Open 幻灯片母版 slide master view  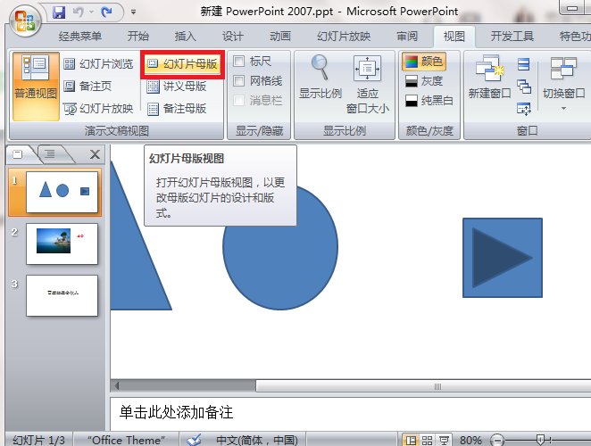[183, 64]
